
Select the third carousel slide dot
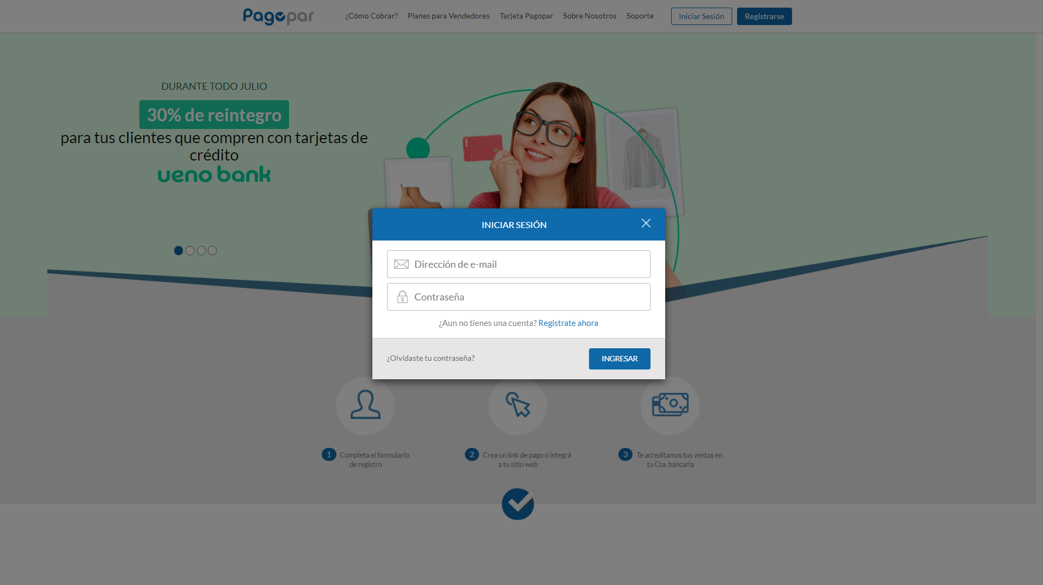201,250
